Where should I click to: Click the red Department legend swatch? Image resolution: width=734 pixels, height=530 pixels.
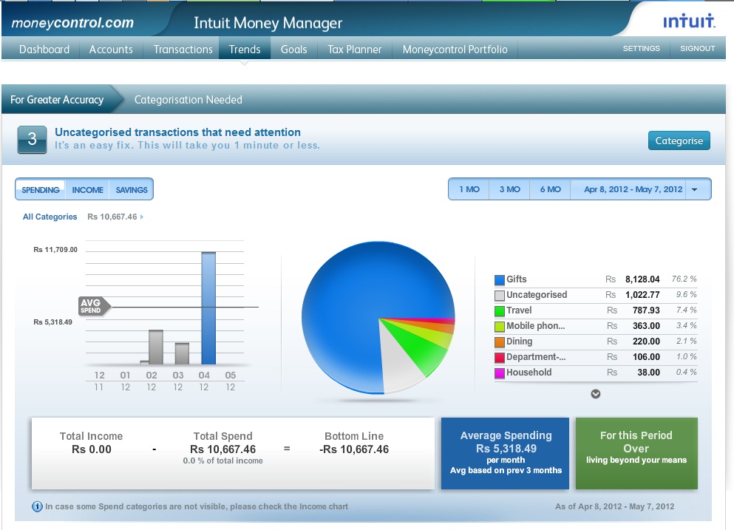point(500,358)
